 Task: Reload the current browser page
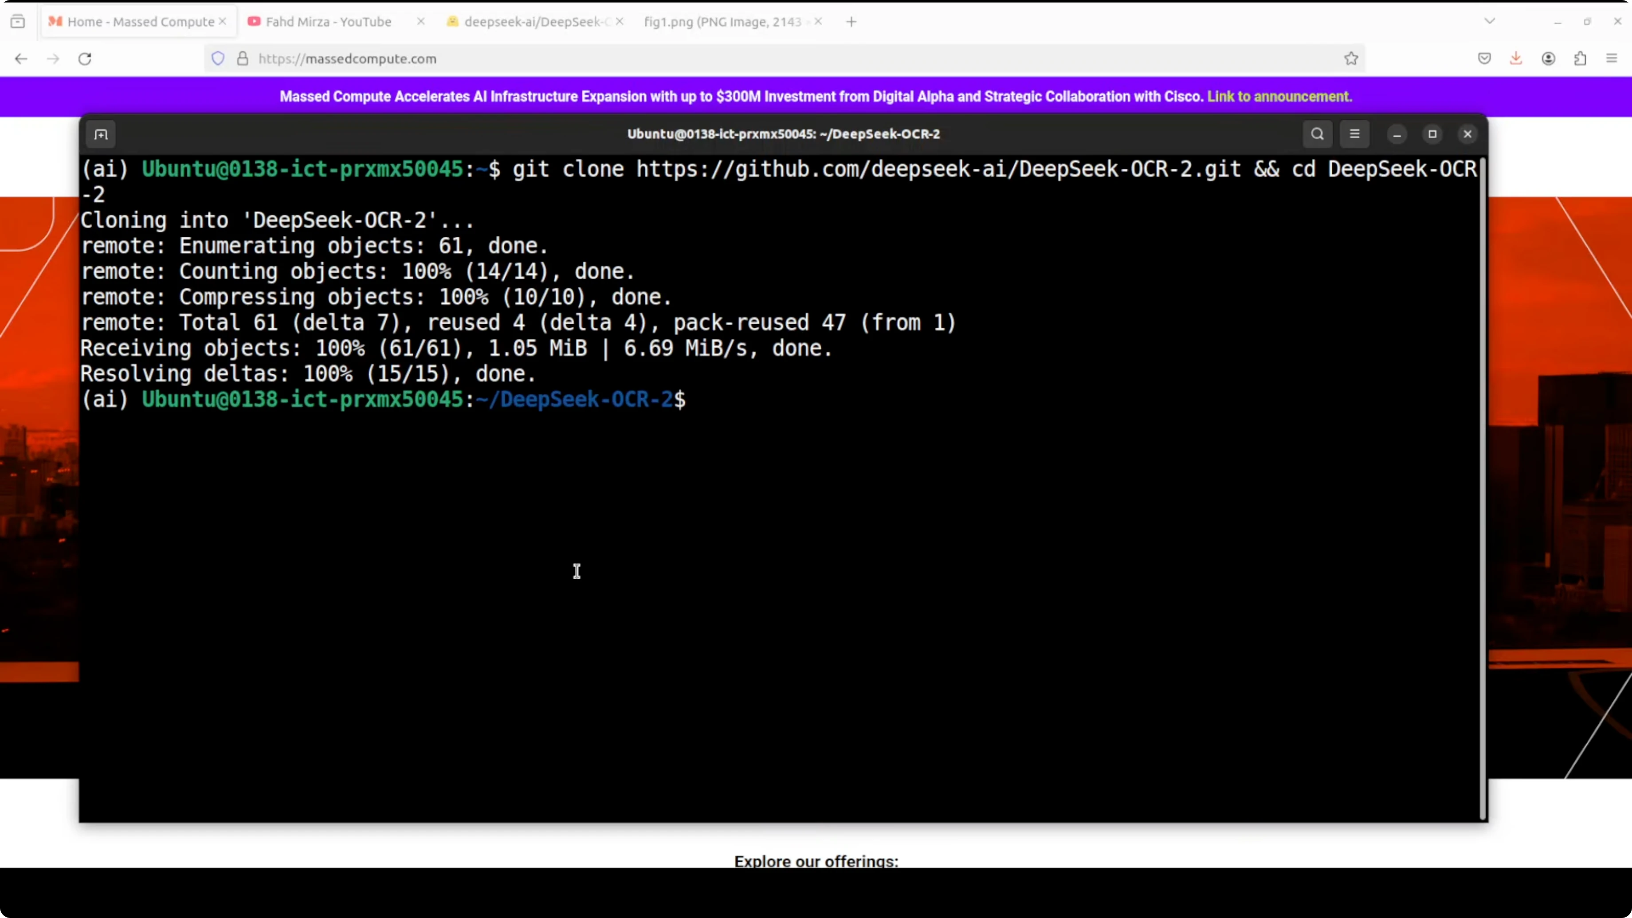[x=85, y=59]
